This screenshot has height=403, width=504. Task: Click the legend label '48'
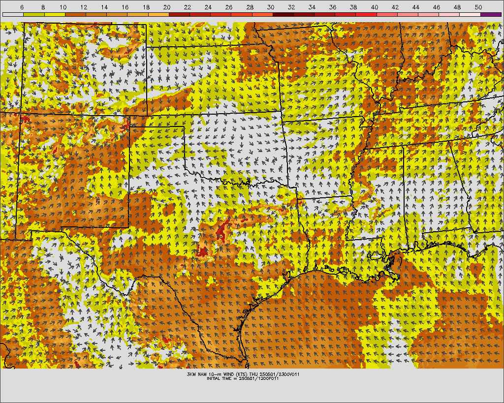click(x=457, y=7)
